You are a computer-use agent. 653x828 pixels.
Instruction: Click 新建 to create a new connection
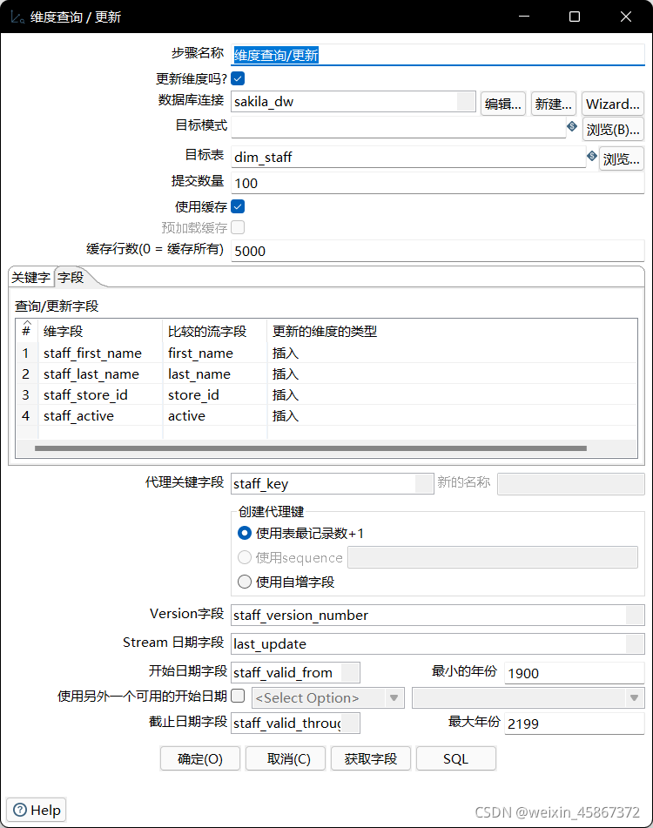[553, 104]
